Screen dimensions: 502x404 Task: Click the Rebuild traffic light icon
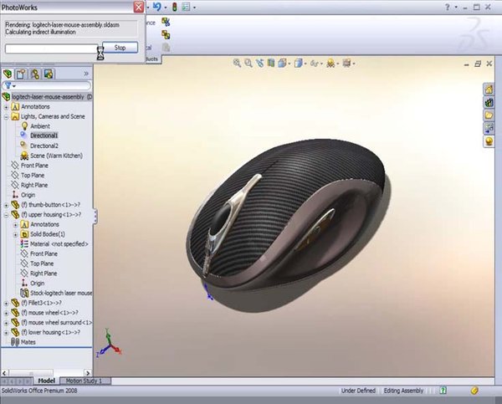pyautogui.click(x=175, y=7)
